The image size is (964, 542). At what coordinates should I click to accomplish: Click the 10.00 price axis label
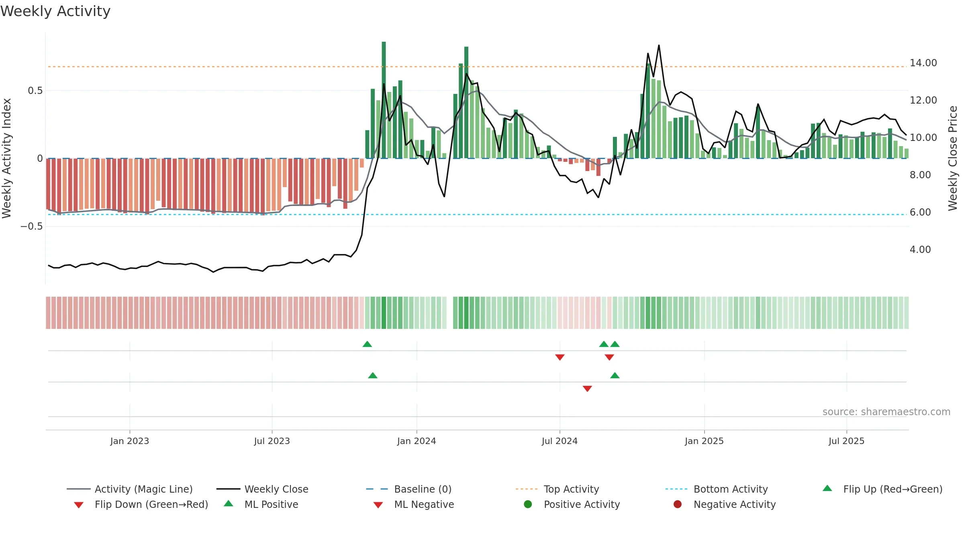[923, 138]
